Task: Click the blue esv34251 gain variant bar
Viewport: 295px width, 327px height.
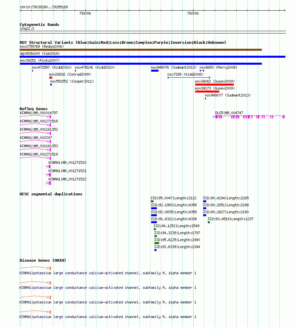Action: point(141,64)
